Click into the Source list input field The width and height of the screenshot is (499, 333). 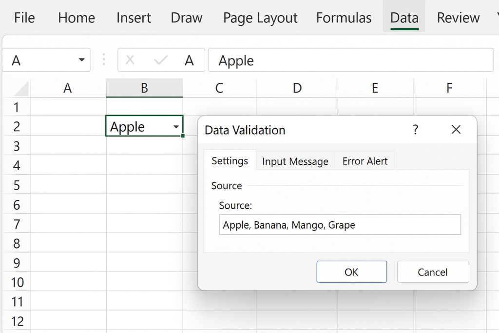pyautogui.click(x=340, y=225)
